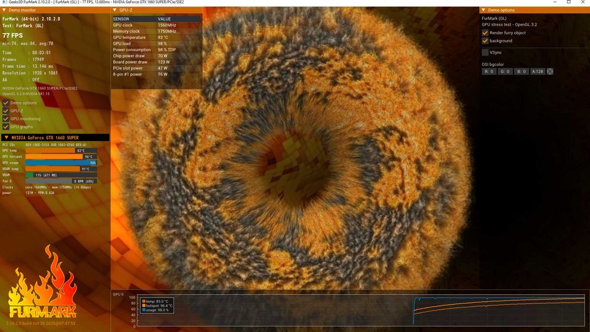Click the B: 0 bgcolor field
This screenshot has height=332, width=590.
pyautogui.click(x=521, y=71)
